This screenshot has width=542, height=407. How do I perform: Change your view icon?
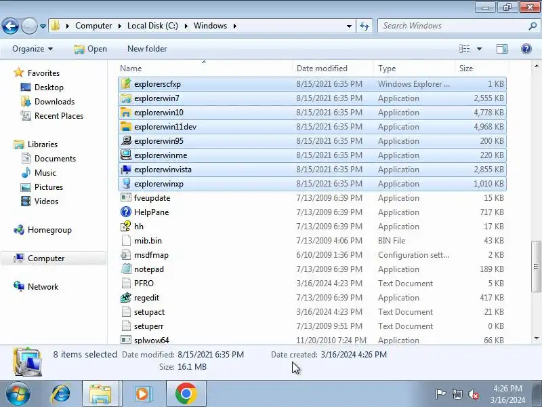(465, 49)
